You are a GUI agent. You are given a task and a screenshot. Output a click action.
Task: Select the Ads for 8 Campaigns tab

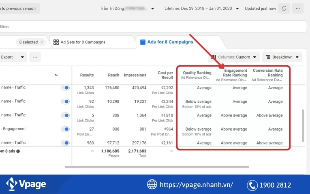click(x=167, y=42)
